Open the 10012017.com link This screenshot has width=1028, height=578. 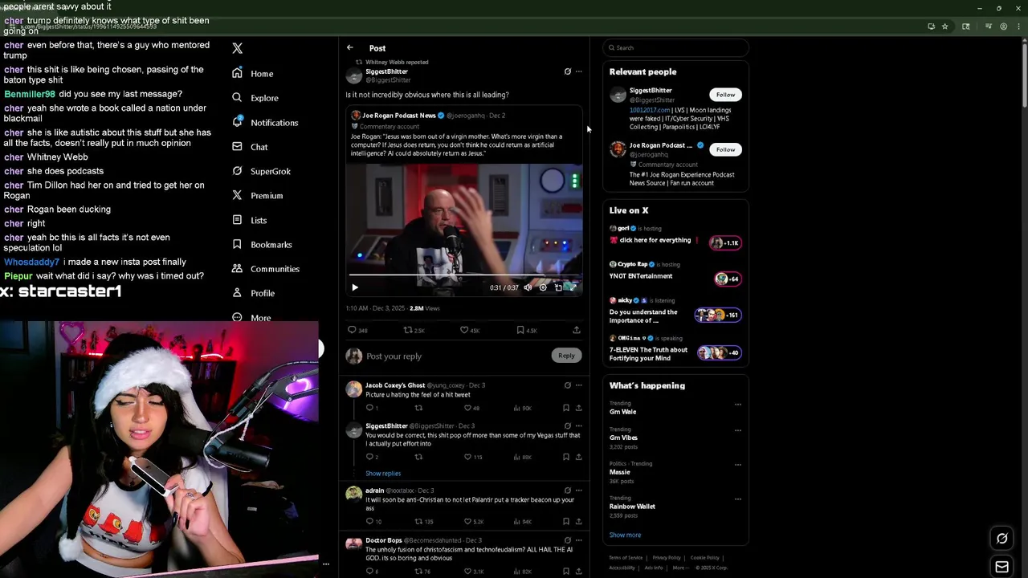[x=649, y=110]
